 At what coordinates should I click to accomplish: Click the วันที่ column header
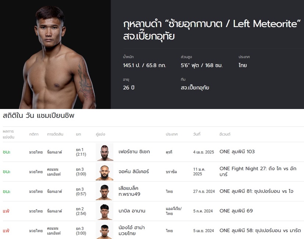click(197, 134)
